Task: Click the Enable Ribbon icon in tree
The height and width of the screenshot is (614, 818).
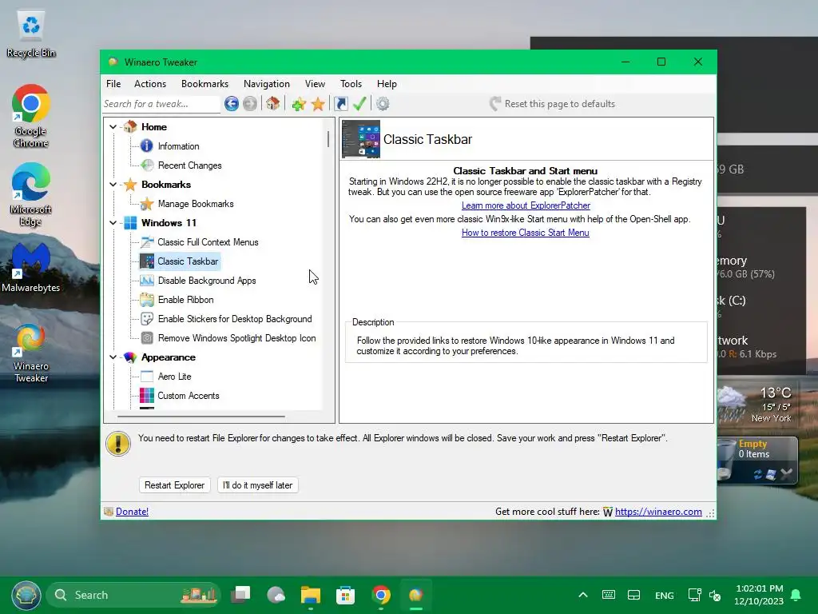Action: click(x=147, y=300)
